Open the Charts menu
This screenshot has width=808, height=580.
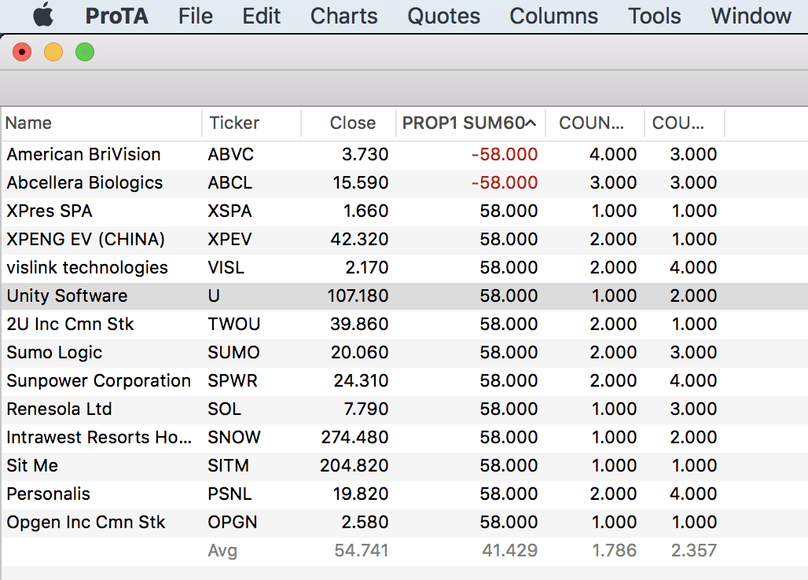pos(343,16)
